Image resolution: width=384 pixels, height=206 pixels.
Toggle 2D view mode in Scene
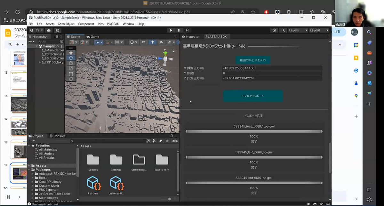[144, 42]
